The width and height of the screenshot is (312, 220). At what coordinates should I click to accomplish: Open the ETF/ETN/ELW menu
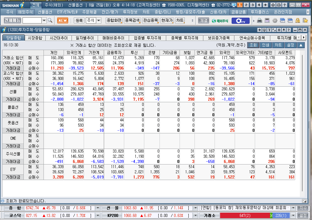pyautogui.click(x=67, y=12)
